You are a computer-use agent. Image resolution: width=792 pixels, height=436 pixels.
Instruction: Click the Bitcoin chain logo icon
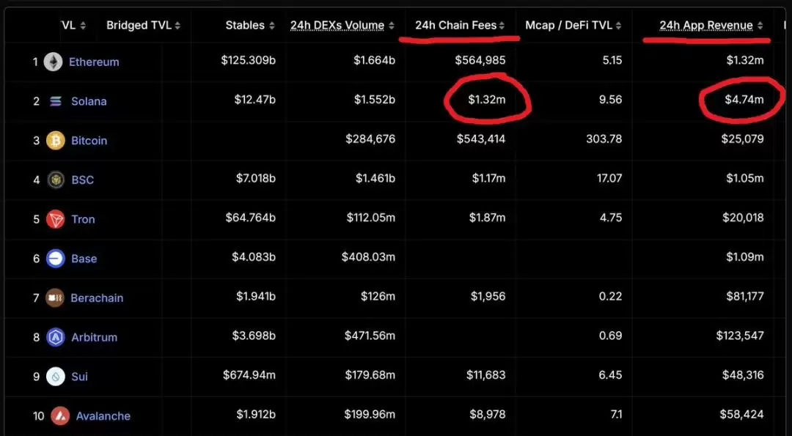pyautogui.click(x=56, y=141)
